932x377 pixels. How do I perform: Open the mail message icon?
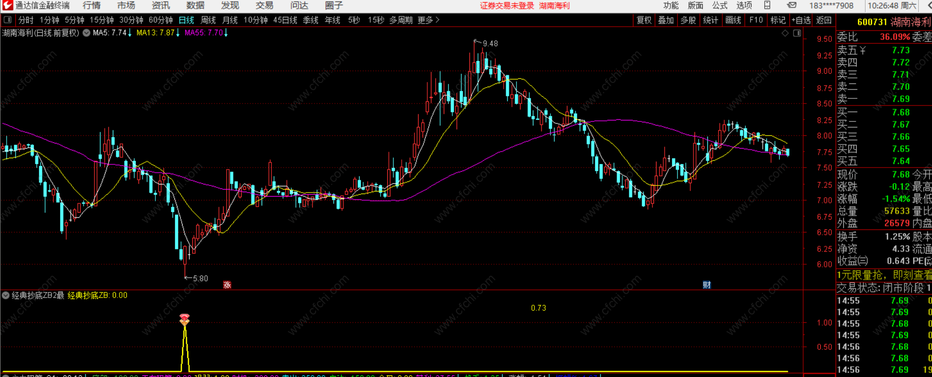point(792,6)
